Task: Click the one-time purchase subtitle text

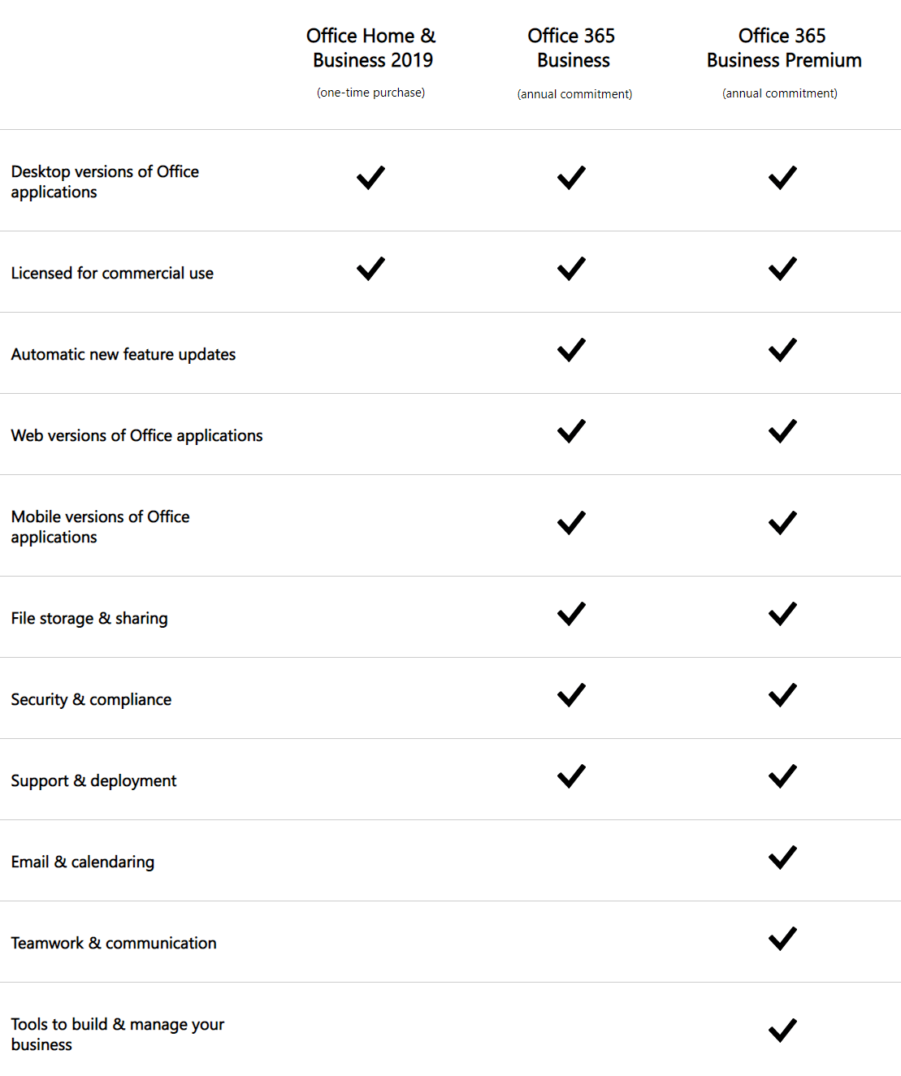Action: [x=370, y=93]
